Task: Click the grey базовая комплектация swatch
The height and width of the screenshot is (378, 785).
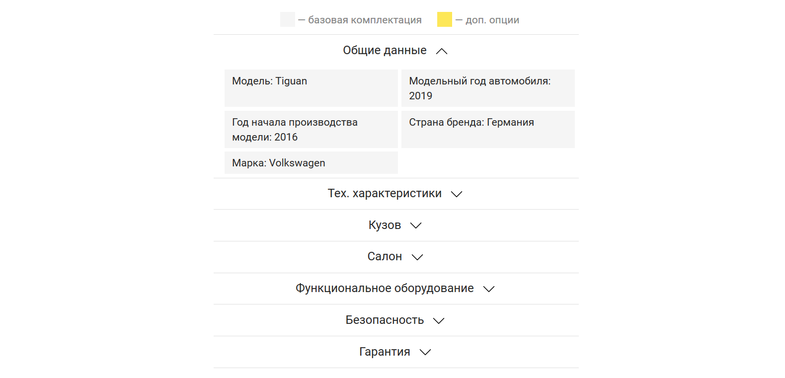Action: click(x=288, y=20)
